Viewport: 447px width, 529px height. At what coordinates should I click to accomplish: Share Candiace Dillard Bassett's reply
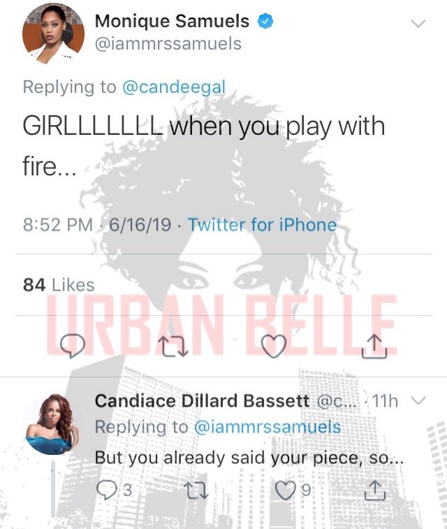[x=375, y=490]
